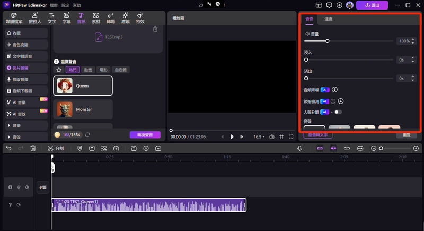Open the feedback message icon in title bar
This screenshot has height=231, width=424.
(329, 5)
